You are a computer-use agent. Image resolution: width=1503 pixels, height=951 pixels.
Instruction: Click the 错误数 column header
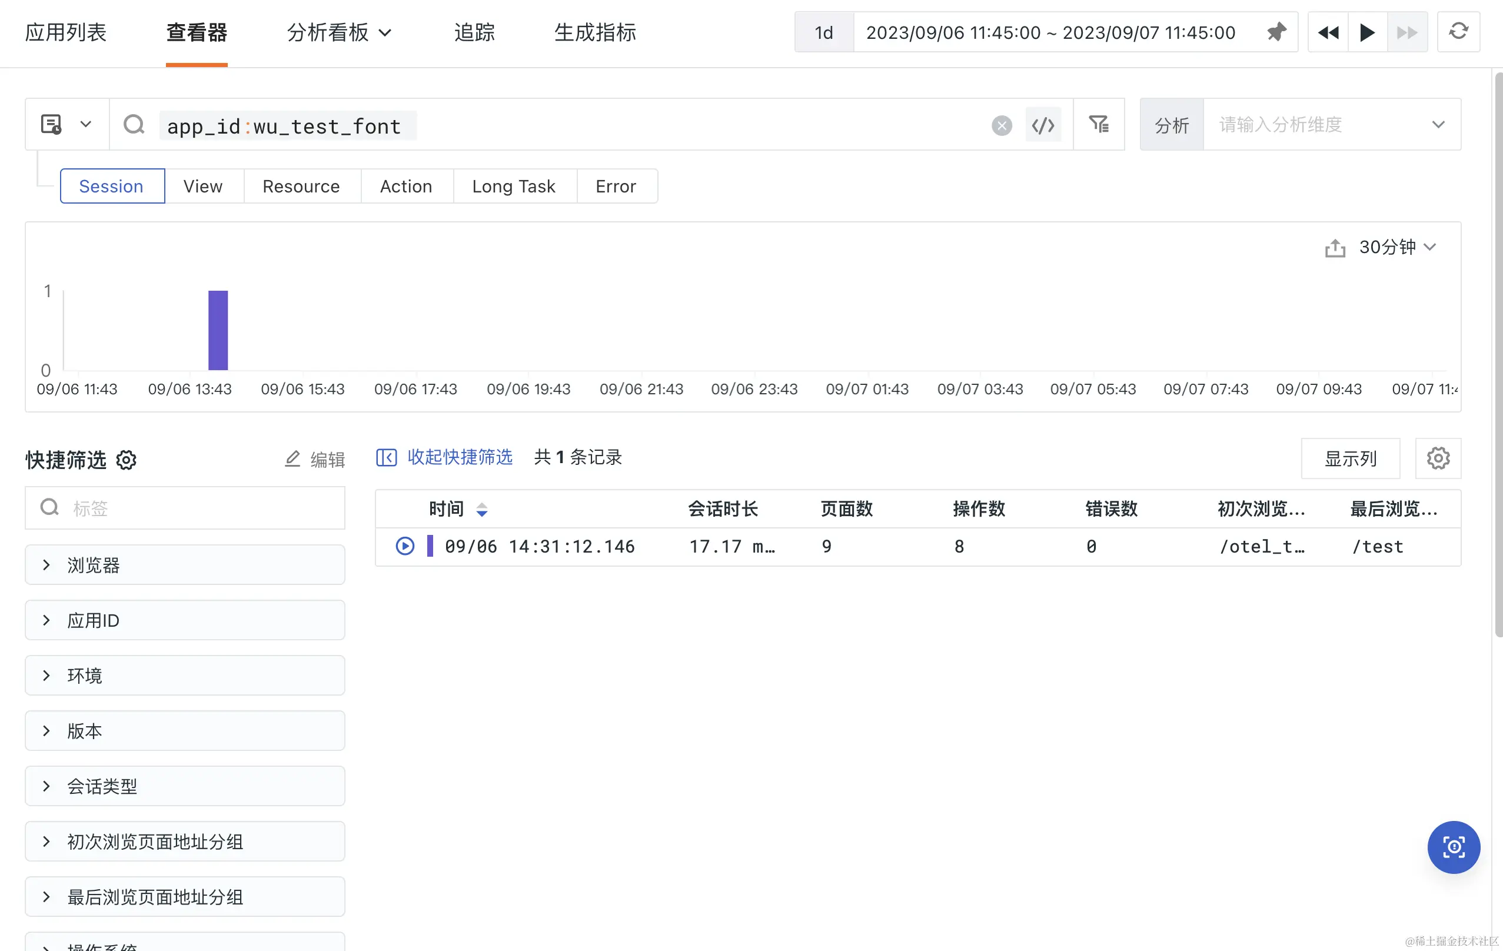click(x=1112, y=509)
